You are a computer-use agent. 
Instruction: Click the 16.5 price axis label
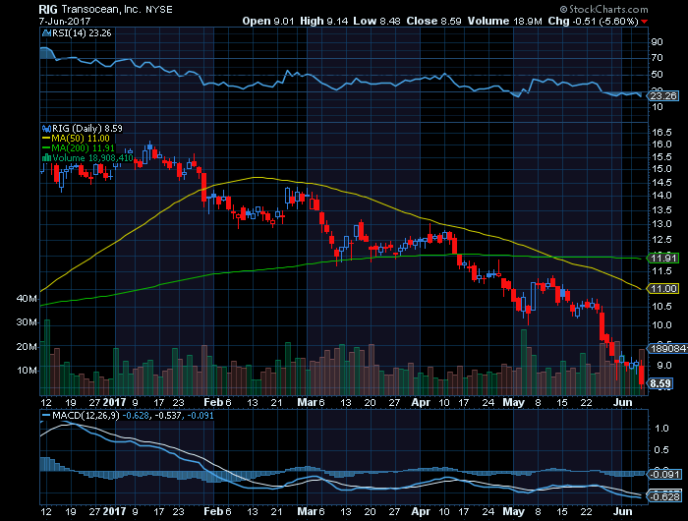(x=660, y=133)
